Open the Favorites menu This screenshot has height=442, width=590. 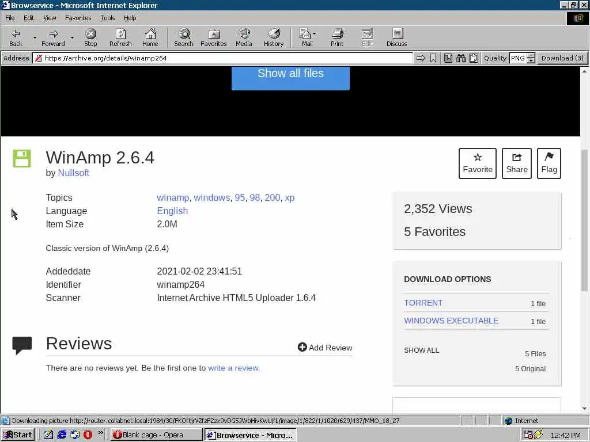78,18
